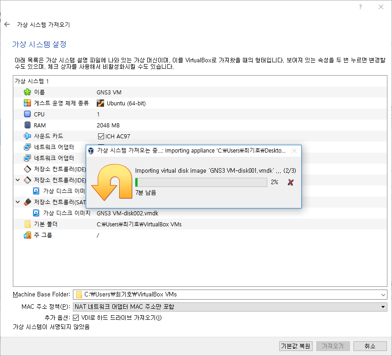The width and height of the screenshot is (392, 356).
Task: Toggle the import hard drives as VDI checkbox
Action: (x=76, y=318)
